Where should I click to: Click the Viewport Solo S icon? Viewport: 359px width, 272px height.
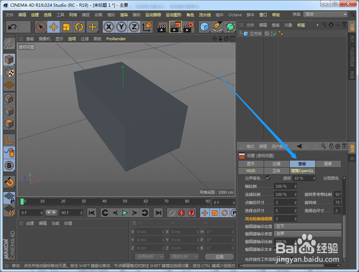tap(9, 165)
